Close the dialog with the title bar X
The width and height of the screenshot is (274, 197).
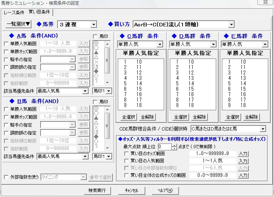click(265, 4)
